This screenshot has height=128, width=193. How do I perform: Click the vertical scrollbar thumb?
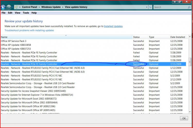tap(190, 62)
